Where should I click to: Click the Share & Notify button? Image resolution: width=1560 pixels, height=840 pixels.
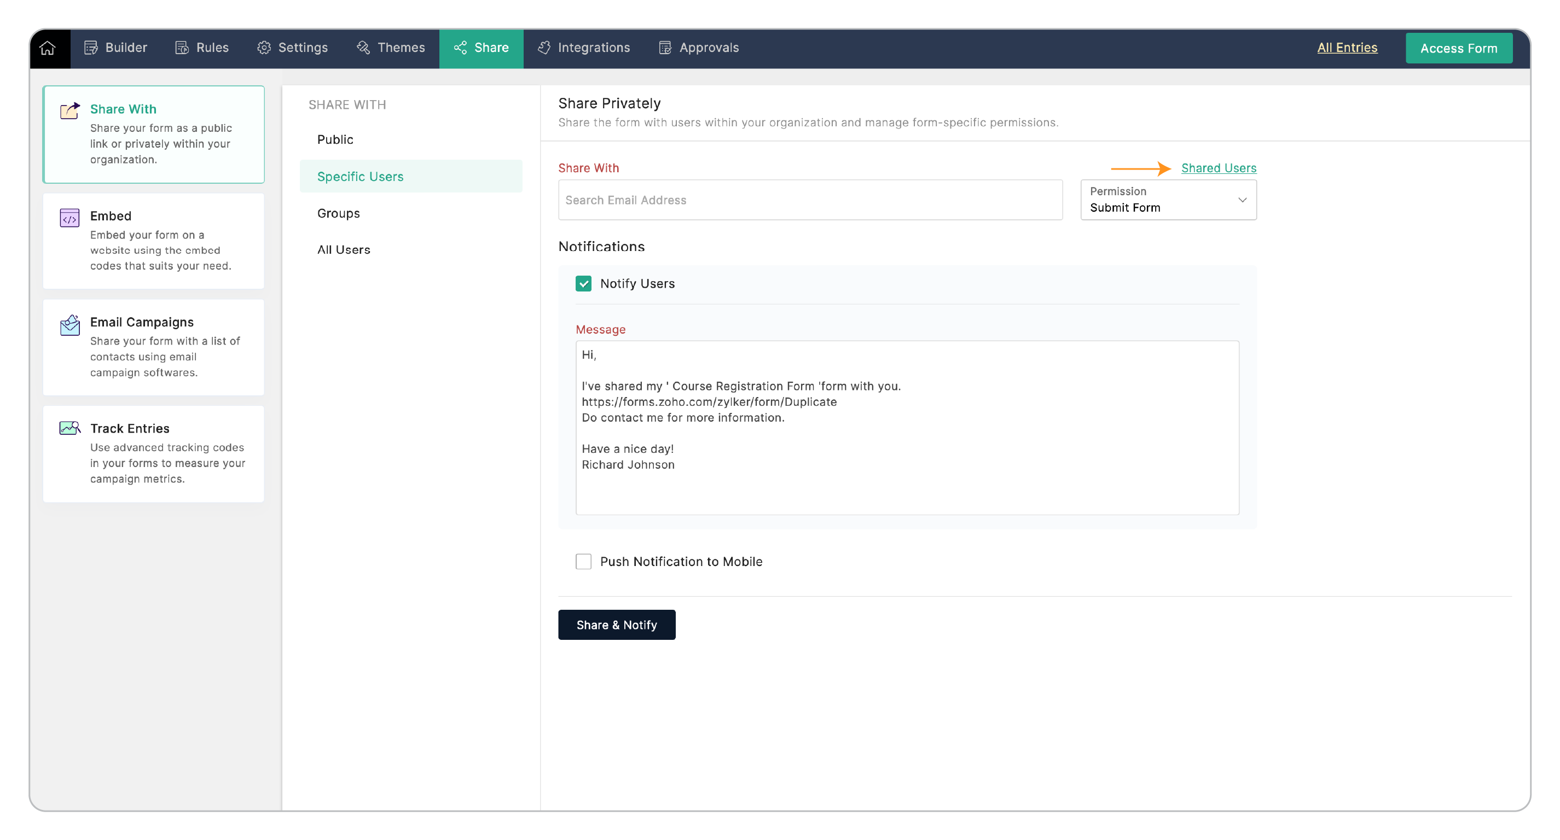point(616,625)
